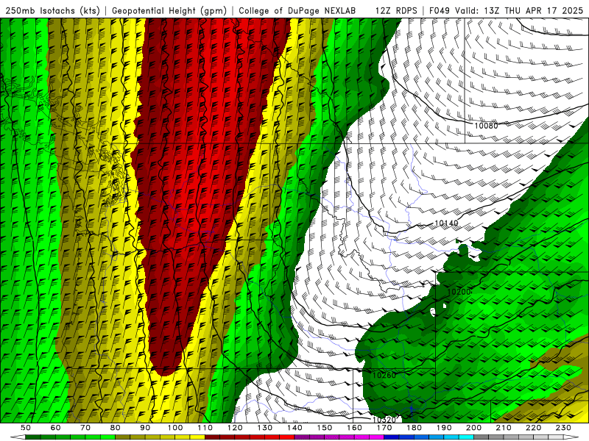
Task: Select the dark red legend swatch just after 110
Action: [212, 437]
